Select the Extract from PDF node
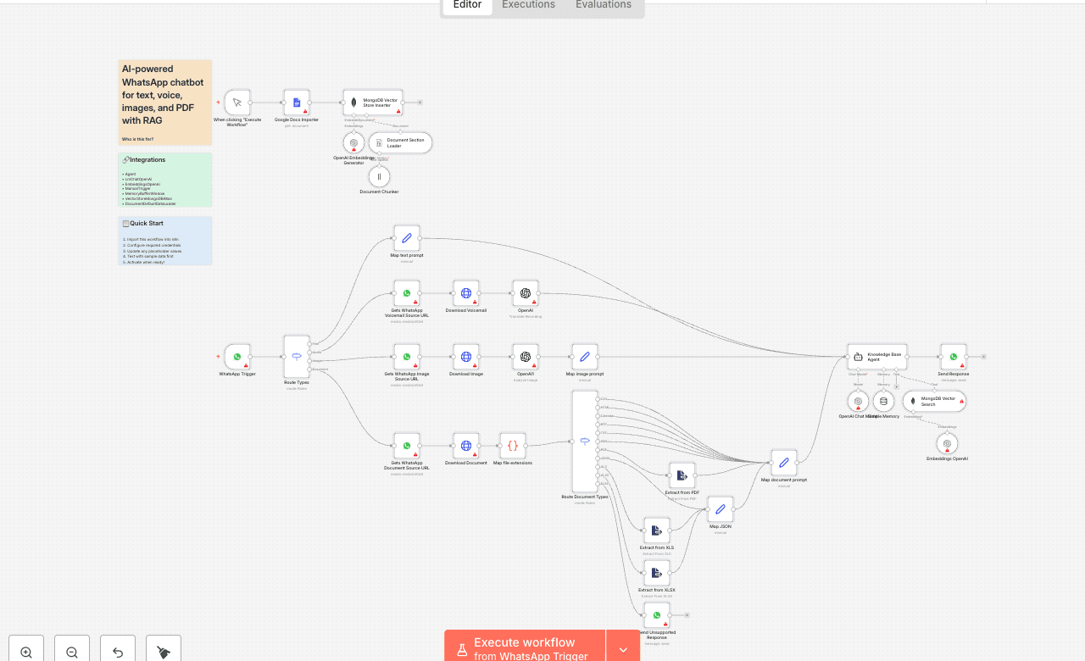This screenshot has width=1085, height=661. point(682,475)
